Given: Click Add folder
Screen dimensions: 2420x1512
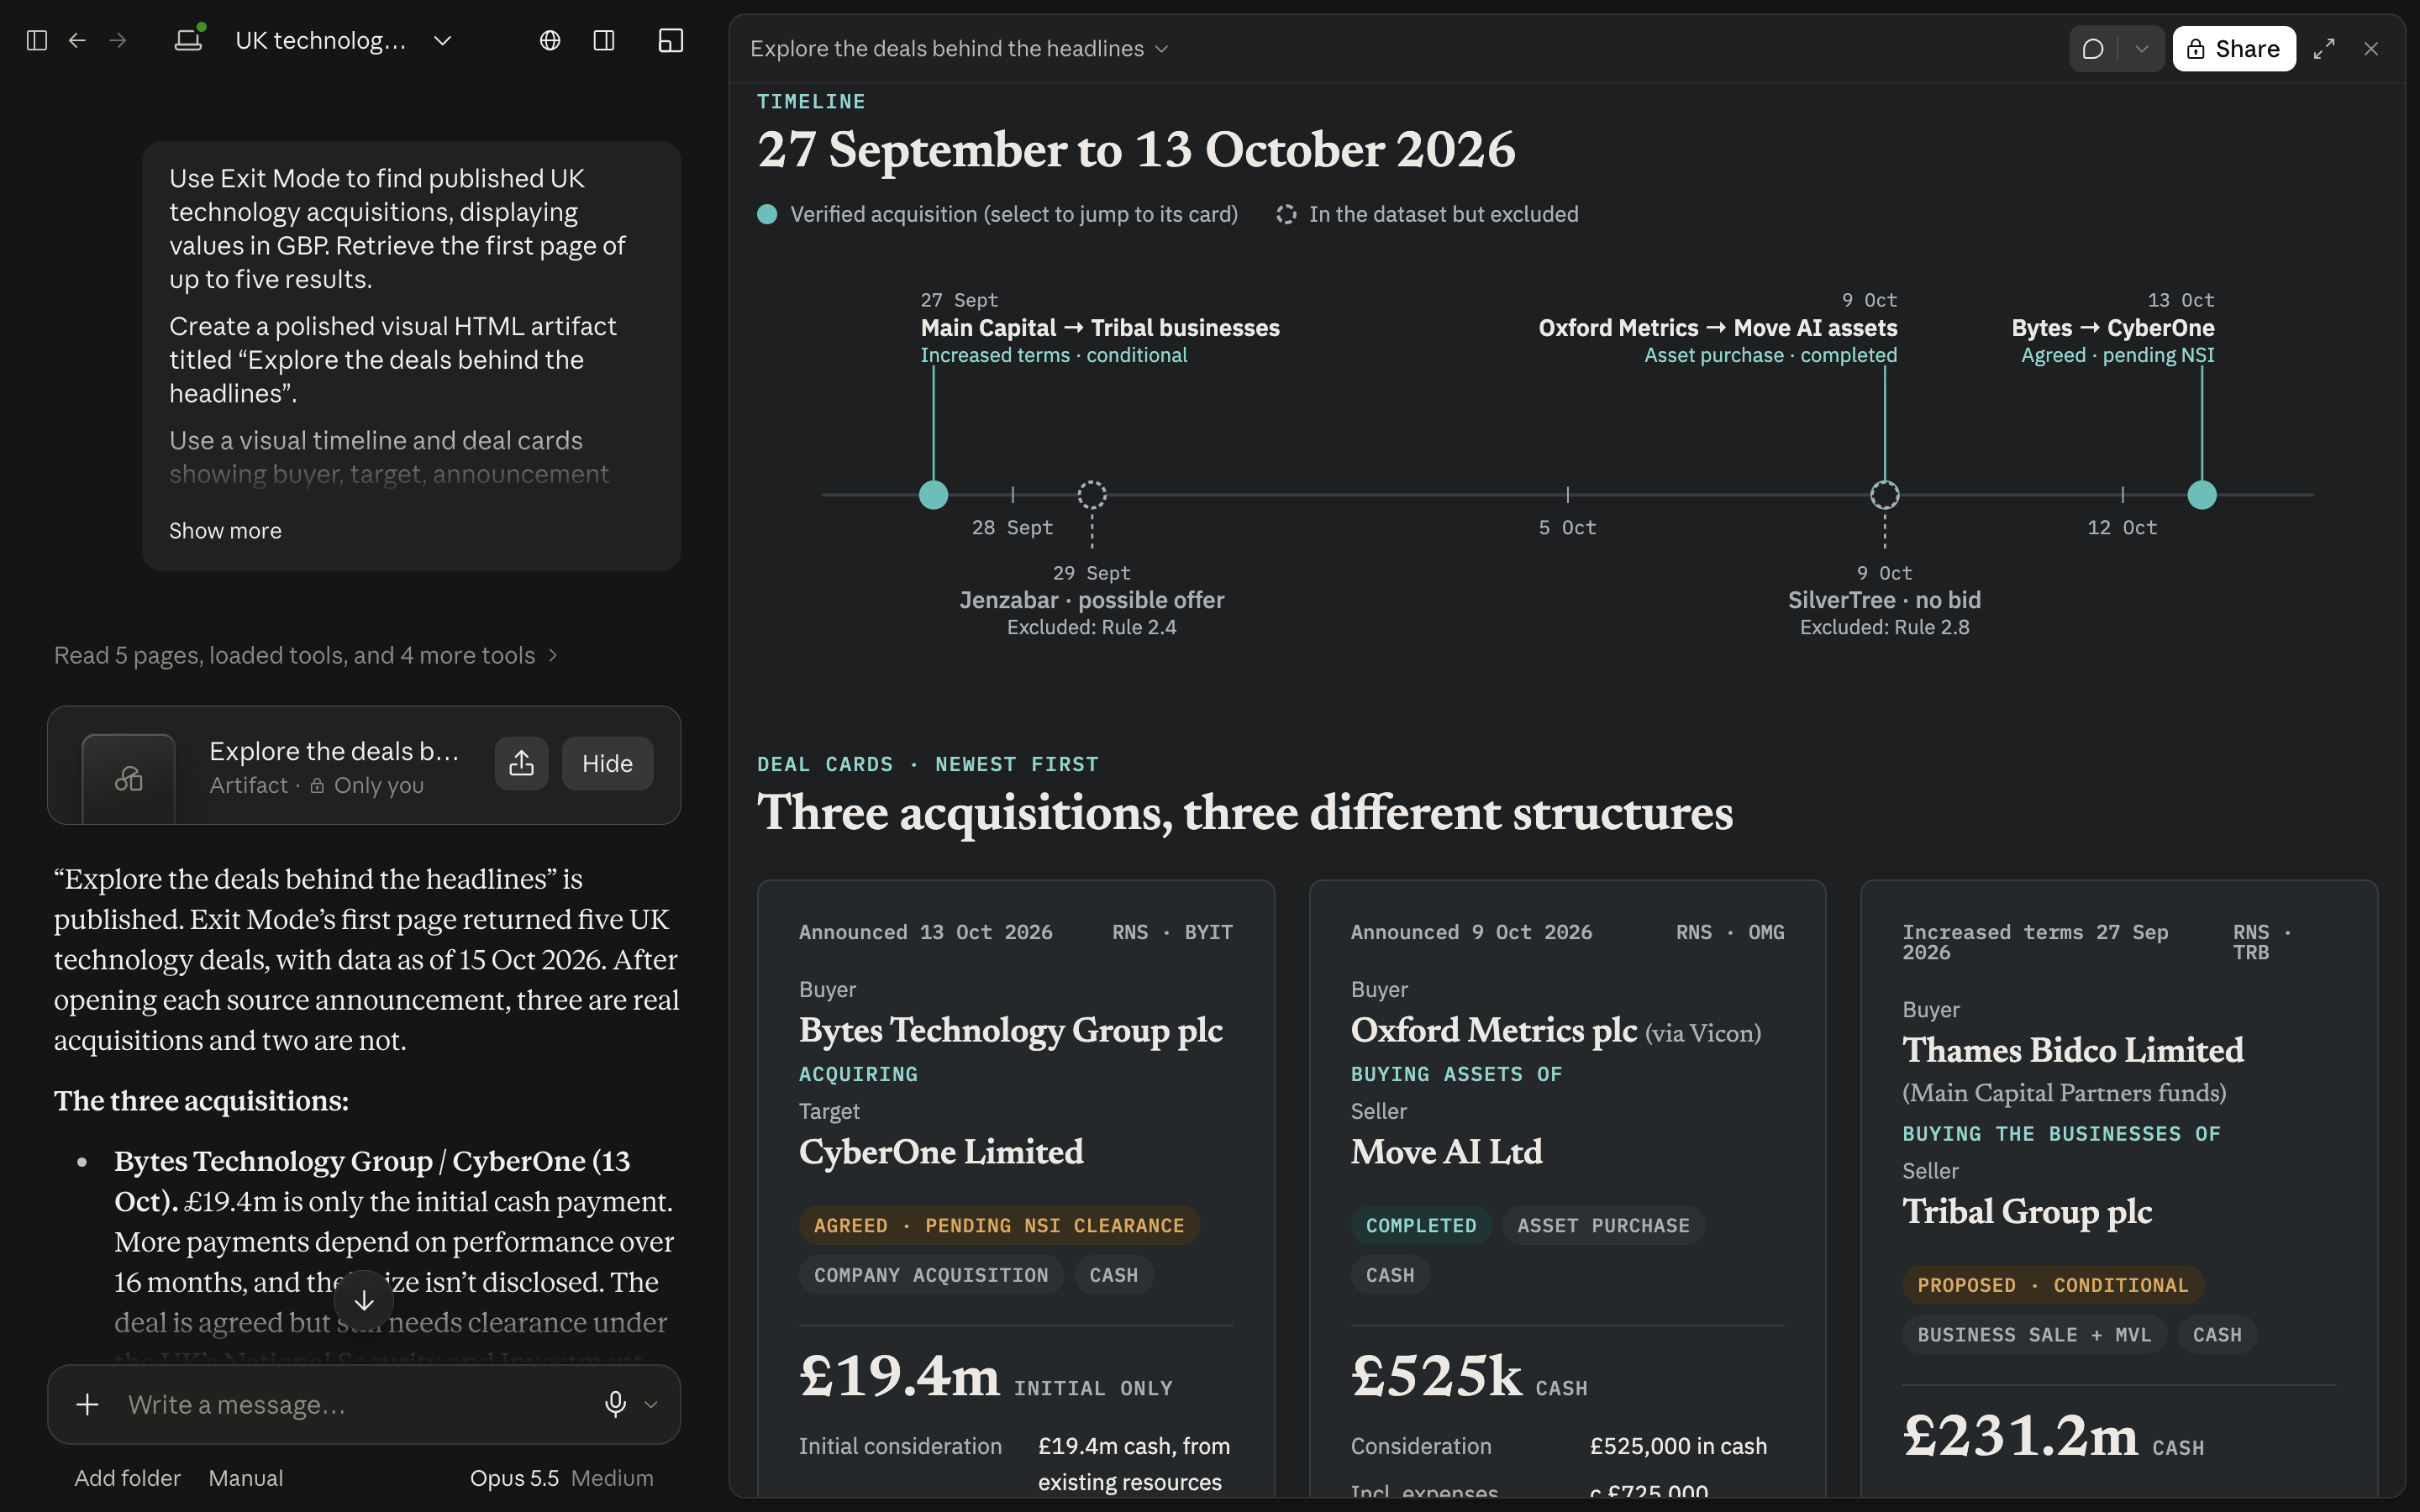Looking at the screenshot, I should coord(127,1478).
